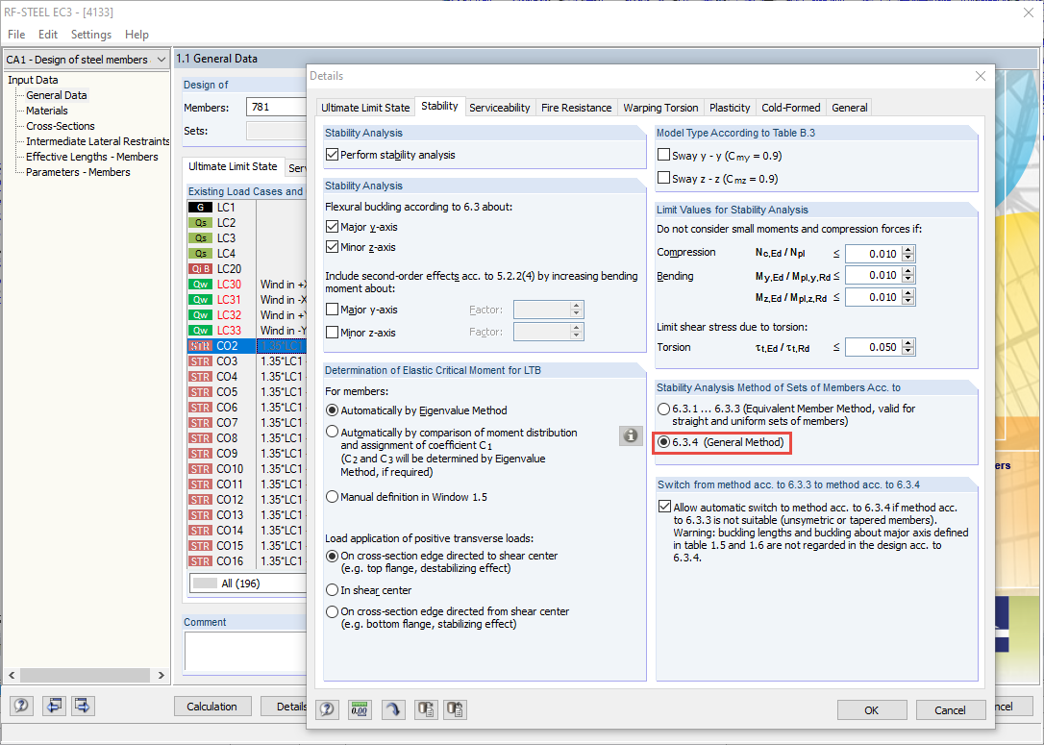Go to next input window icon
1044x745 pixels.
[83, 706]
